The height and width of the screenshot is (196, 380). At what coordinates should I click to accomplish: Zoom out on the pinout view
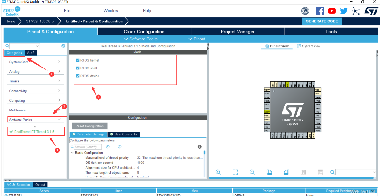252,172
